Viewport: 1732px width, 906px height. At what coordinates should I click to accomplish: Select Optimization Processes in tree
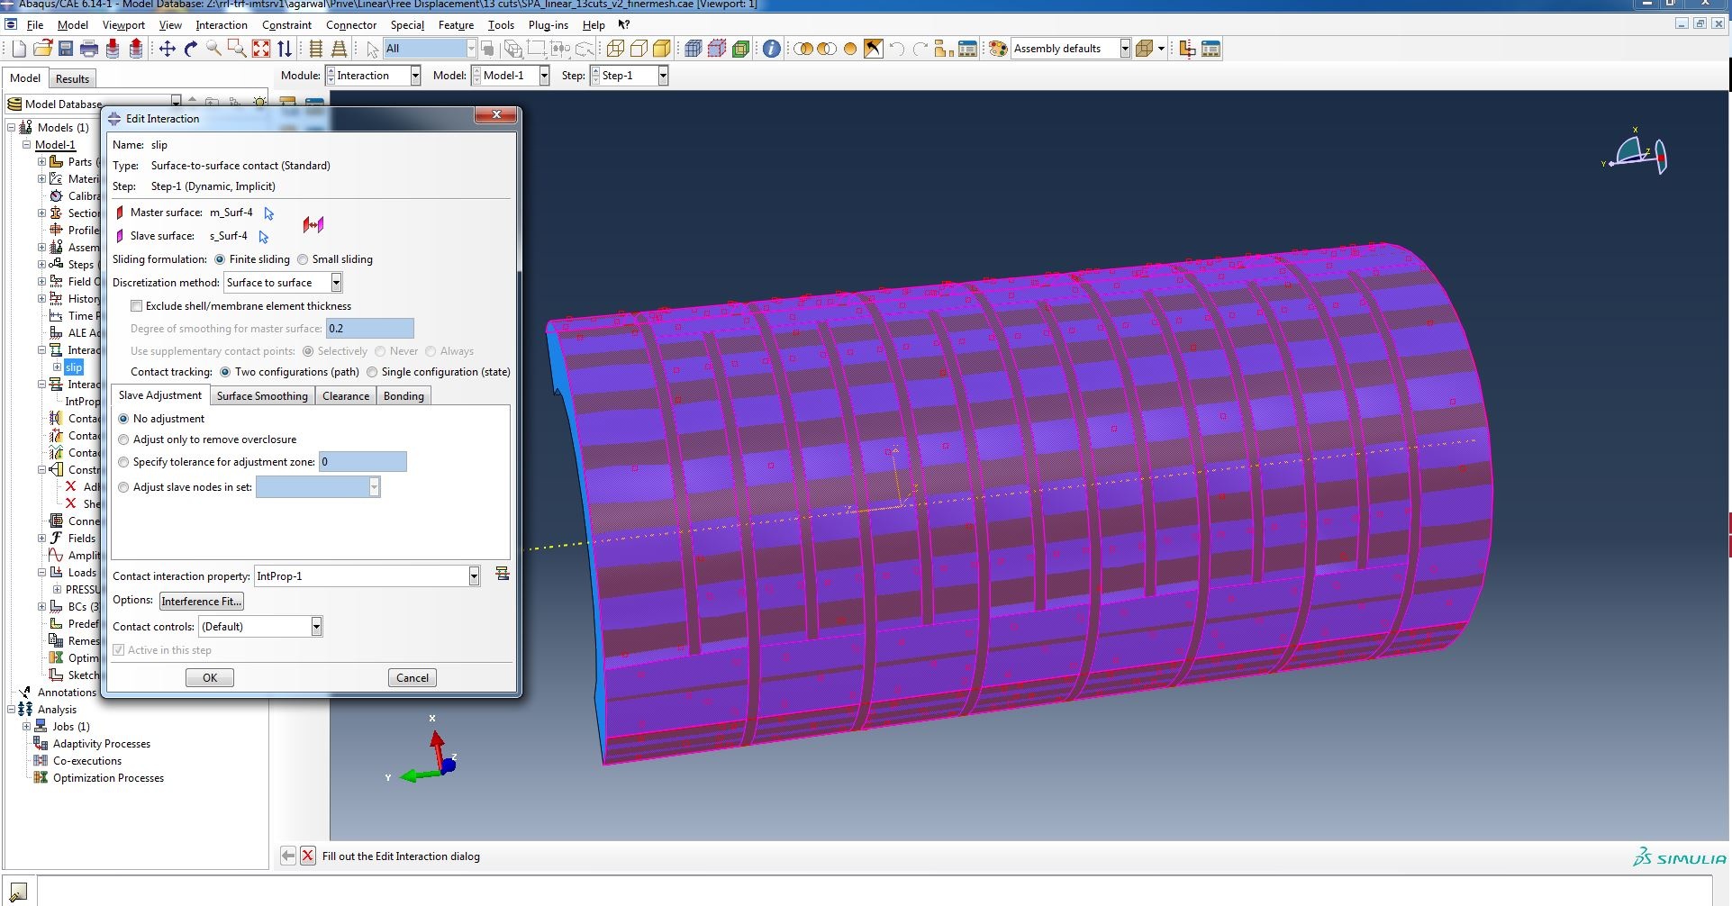pyautogui.click(x=108, y=778)
